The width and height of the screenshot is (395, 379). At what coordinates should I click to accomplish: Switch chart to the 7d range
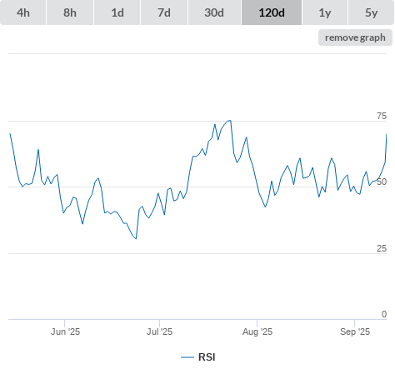[x=164, y=12]
